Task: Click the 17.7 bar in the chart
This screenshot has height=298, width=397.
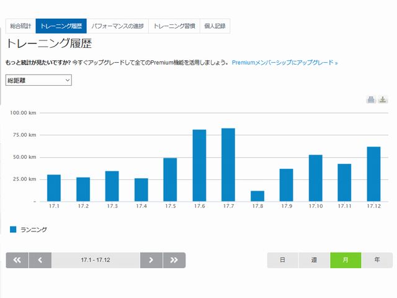Action: (228, 165)
